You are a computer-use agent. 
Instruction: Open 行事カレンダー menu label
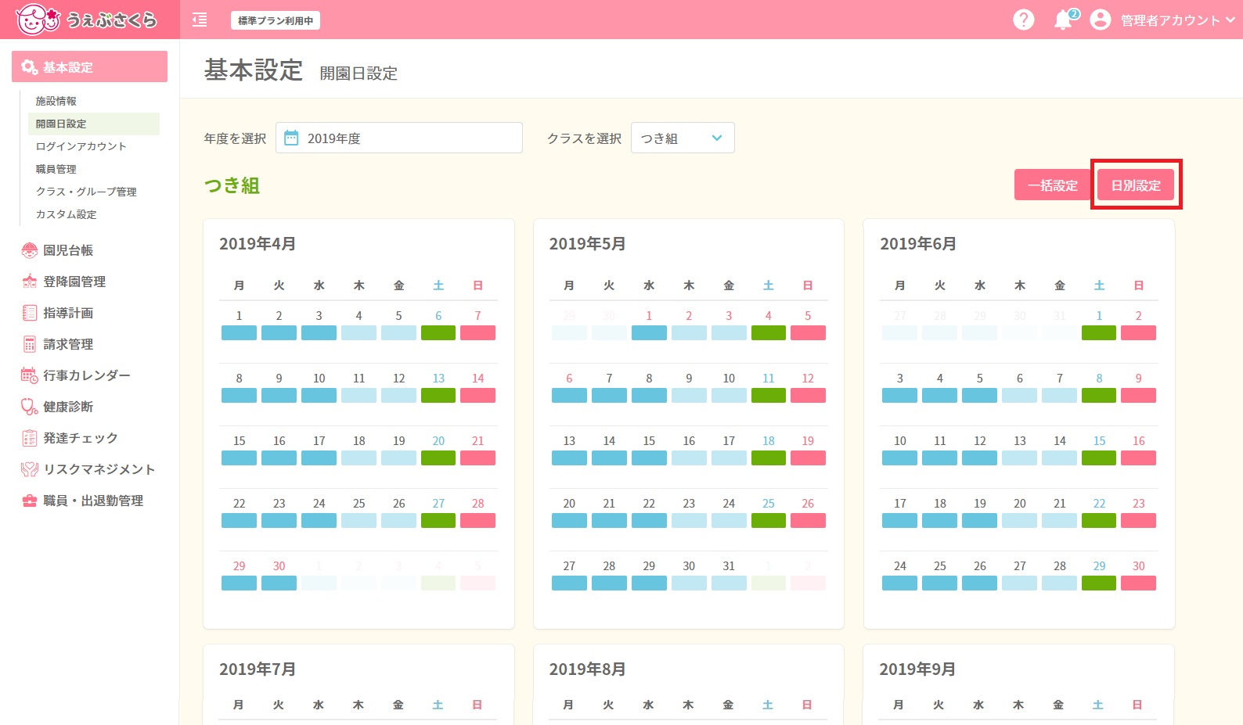click(87, 375)
